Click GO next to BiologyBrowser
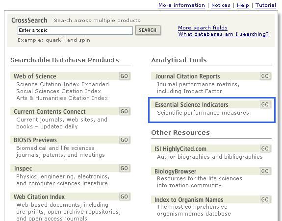This screenshot has height=221, width=282. tap(265, 171)
